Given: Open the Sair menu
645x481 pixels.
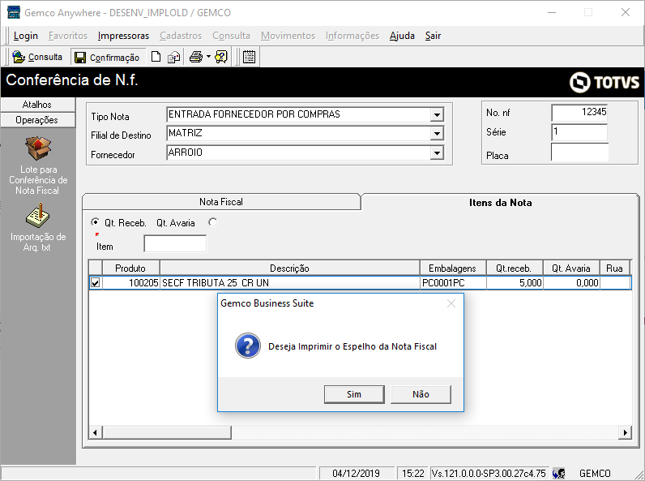Looking at the screenshot, I should pos(433,36).
